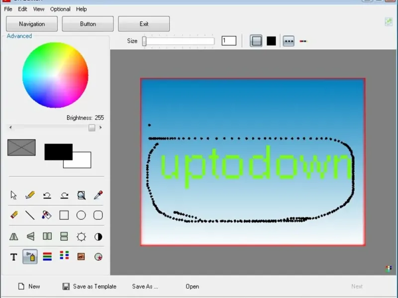Click Save As ...

coord(145,287)
